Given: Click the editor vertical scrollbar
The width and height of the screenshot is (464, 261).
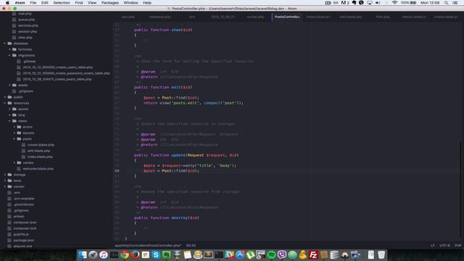Looking at the screenshot, I should (x=460, y=189).
